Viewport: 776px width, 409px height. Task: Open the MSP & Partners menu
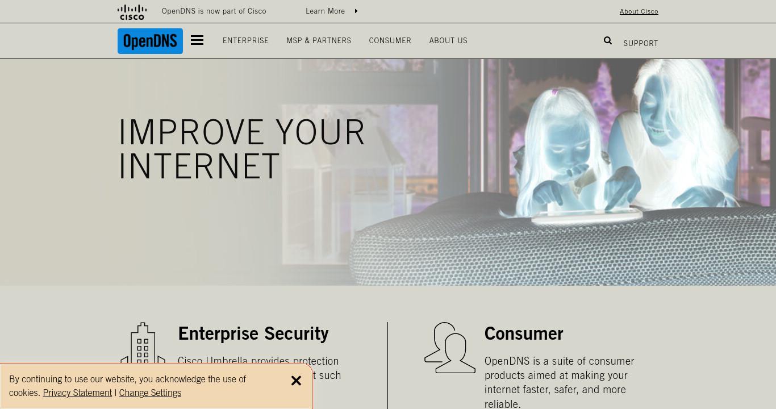(319, 40)
